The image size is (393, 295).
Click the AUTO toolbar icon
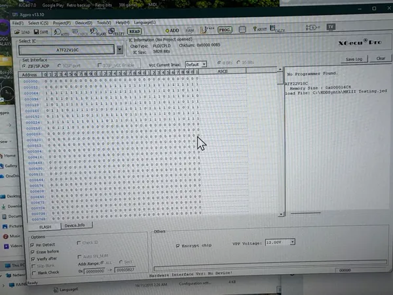pyautogui.click(x=62, y=32)
